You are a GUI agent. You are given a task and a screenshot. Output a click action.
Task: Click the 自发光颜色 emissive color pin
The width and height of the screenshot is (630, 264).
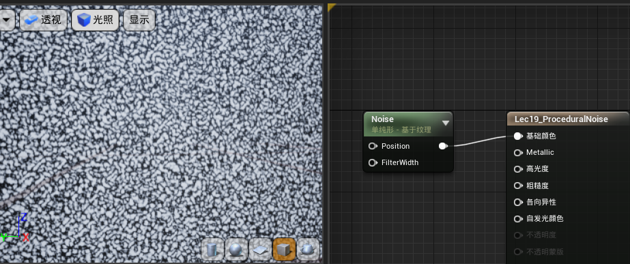coord(518,219)
